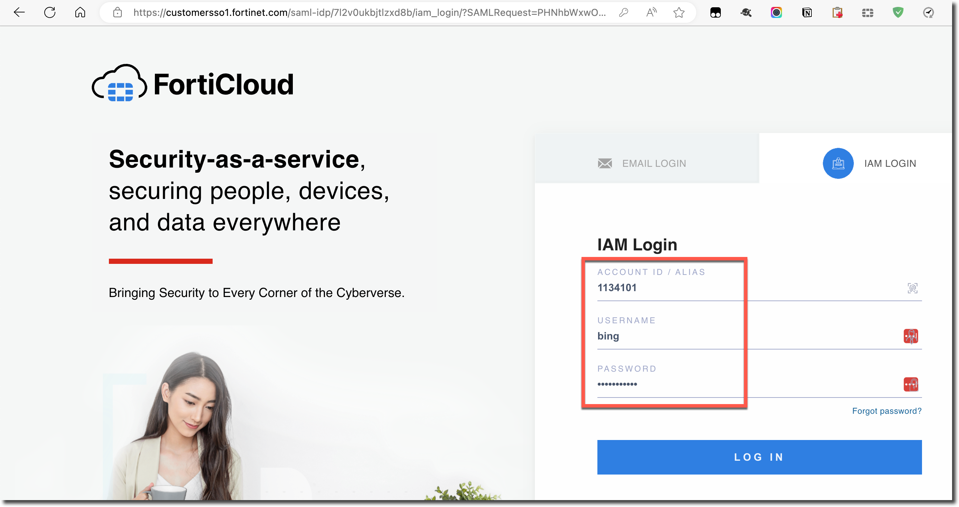
Task: Add page to favorites with star icon
Action: [679, 13]
